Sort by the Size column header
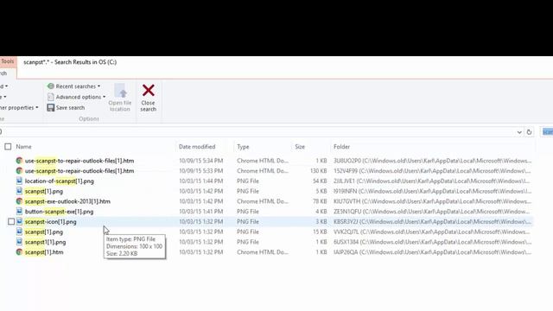The image size is (553, 311). [300, 147]
